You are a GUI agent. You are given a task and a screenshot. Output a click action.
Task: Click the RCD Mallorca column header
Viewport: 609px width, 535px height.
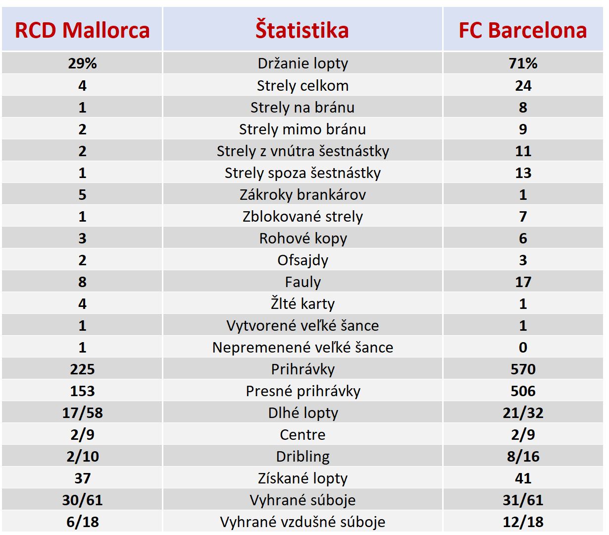[82, 30]
